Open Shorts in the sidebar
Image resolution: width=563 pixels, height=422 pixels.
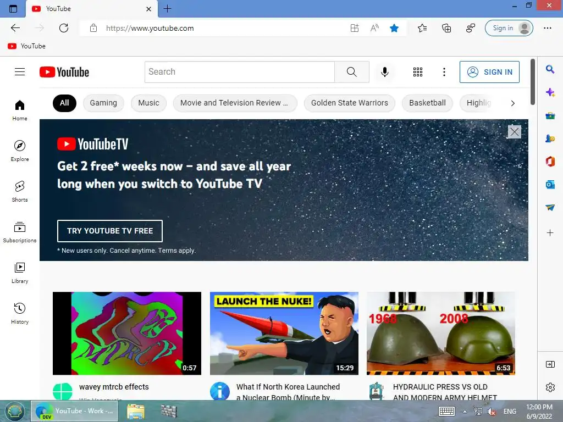click(20, 192)
